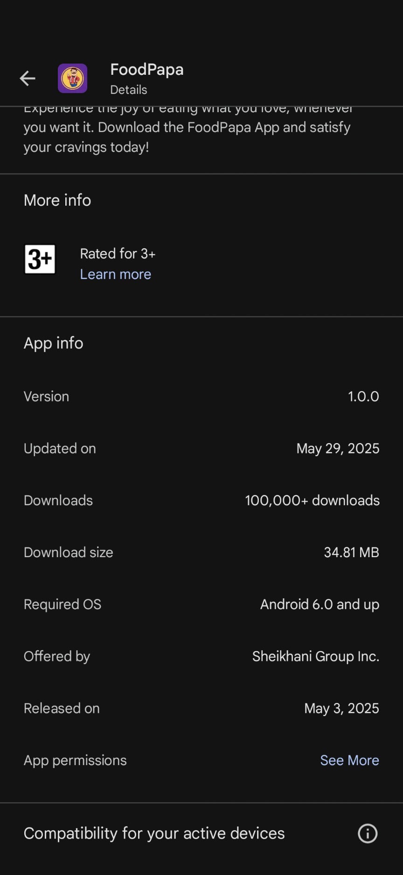Select the Released on May 3, 2025 row
403x875 pixels.
(201, 708)
